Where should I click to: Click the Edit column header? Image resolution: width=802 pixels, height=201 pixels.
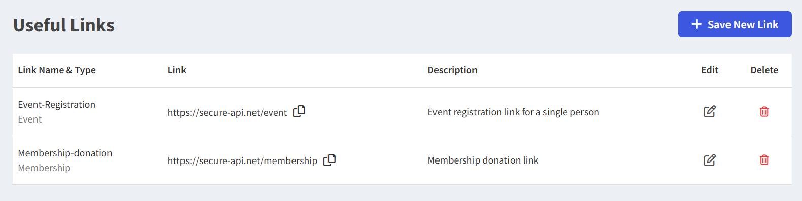(710, 70)
